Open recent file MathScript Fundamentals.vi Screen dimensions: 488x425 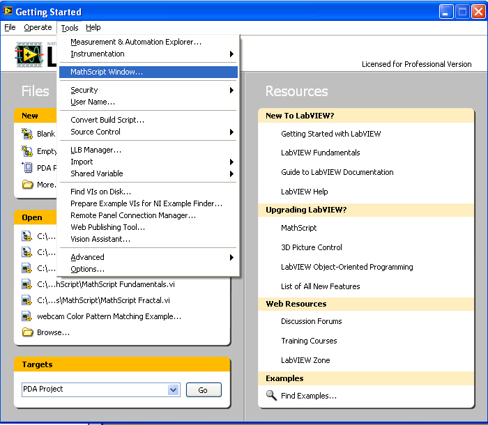pyautogui.click(x=102, y=284)
